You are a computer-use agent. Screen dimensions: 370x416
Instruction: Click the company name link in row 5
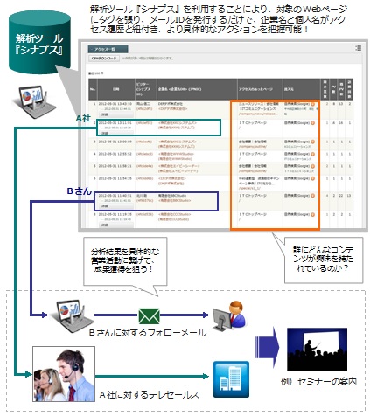pyautogui.click(x=178, y=166)
